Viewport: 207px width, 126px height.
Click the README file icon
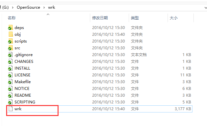tap(10, 95)
